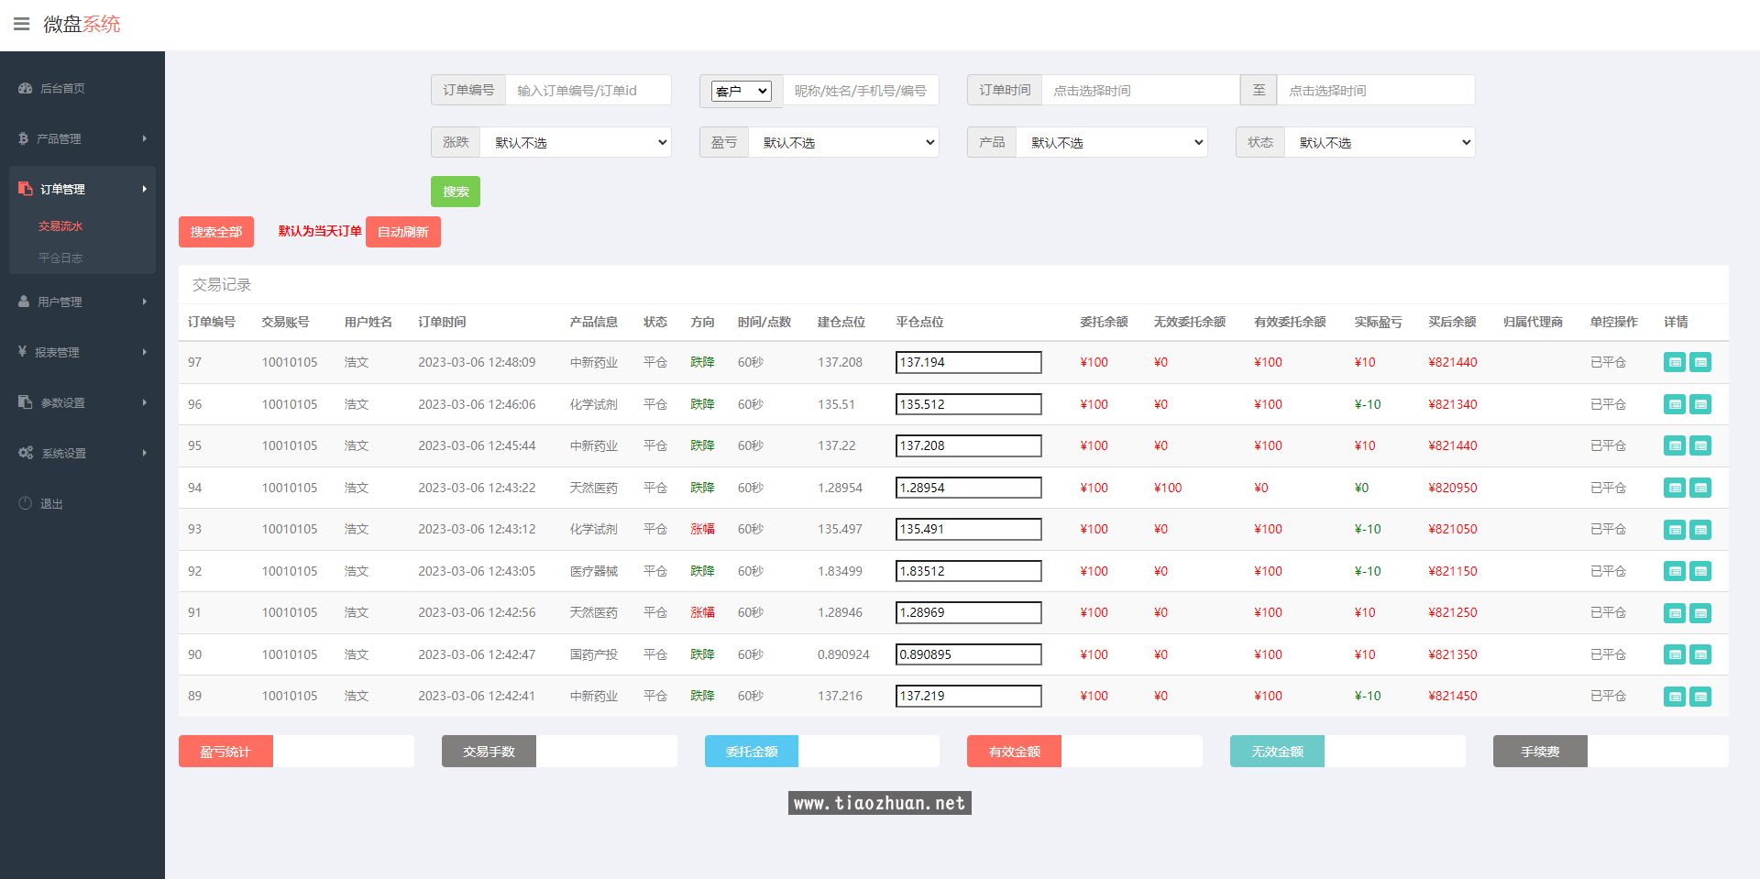Open the 客户 type dropdown
This screenshot has width=1760, height=879.
tap(741, 91)
